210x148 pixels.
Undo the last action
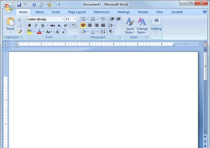25,5
